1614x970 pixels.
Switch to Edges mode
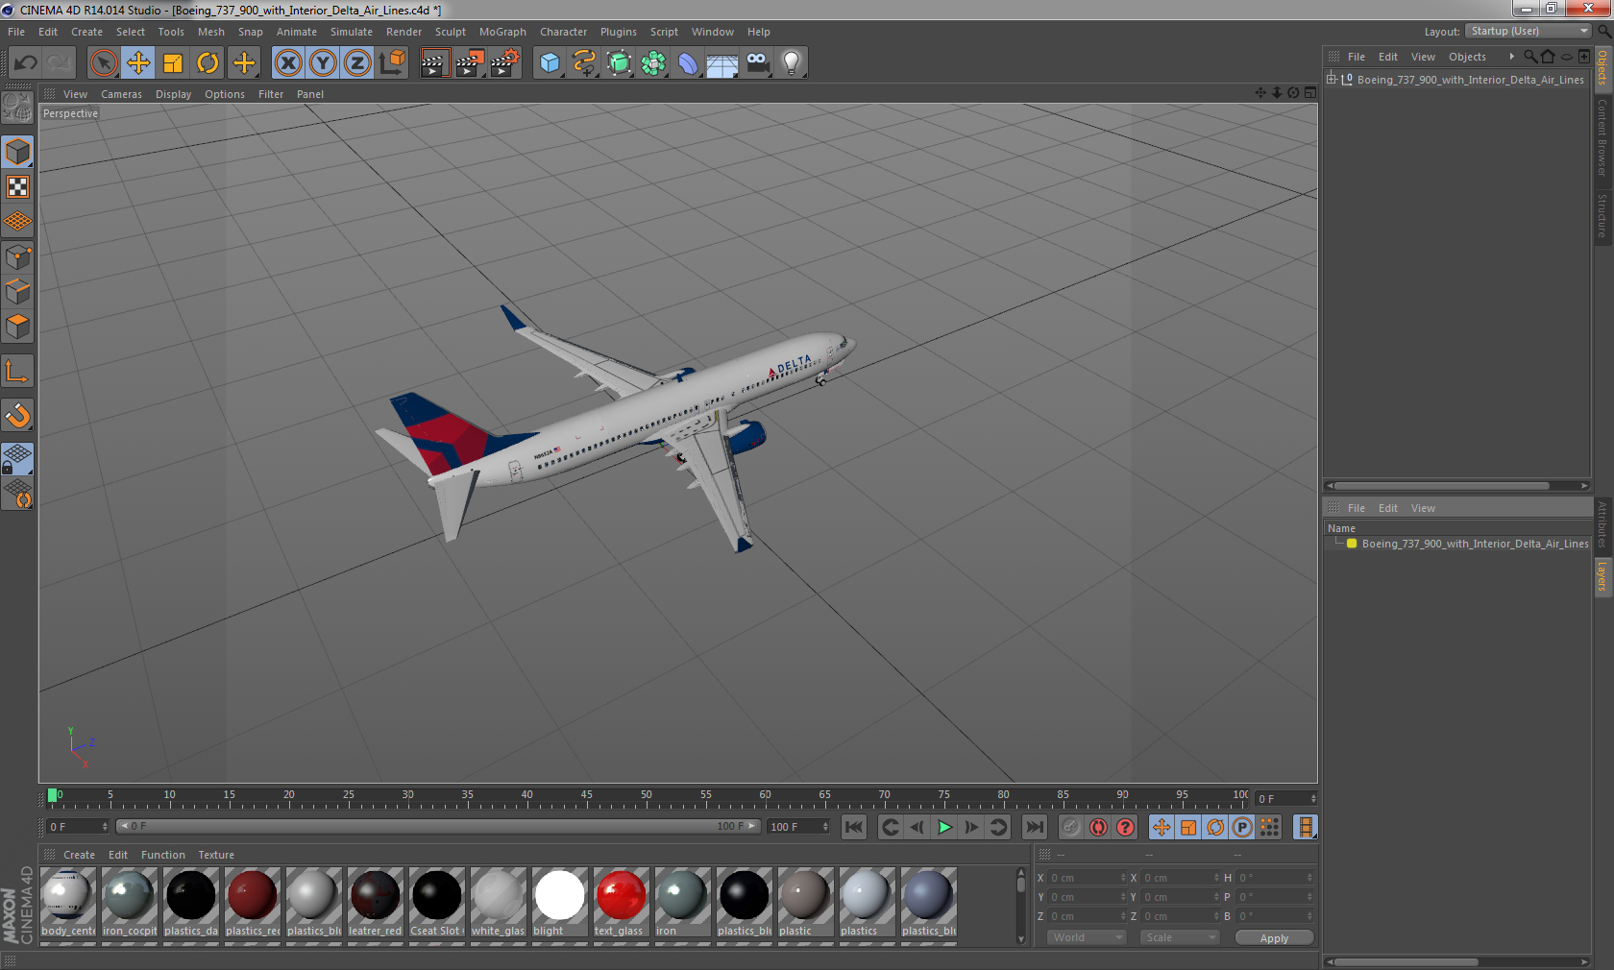[x=17, y=291]
